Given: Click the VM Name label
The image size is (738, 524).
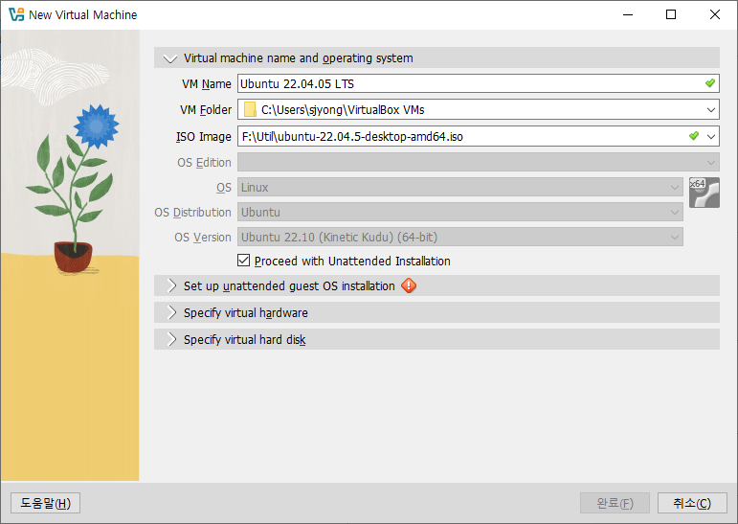Looking at the screenshot, I should pyautogui.click(x=207, y=84).
